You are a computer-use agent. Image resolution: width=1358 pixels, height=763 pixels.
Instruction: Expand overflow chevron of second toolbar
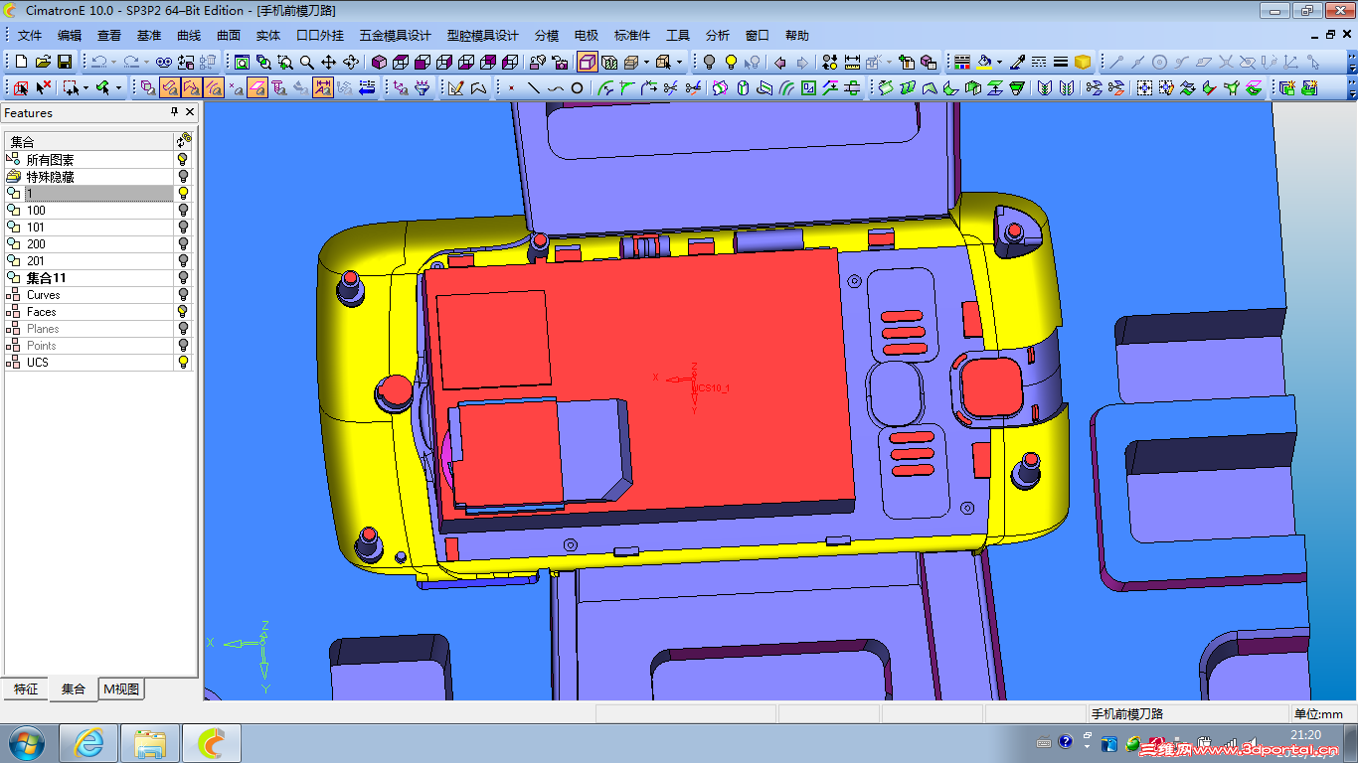1351,89
